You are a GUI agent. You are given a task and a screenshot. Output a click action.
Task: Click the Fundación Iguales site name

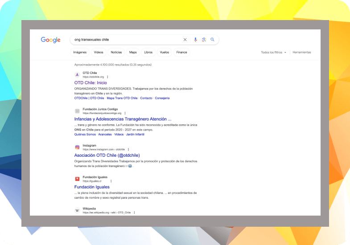(95, 177)
